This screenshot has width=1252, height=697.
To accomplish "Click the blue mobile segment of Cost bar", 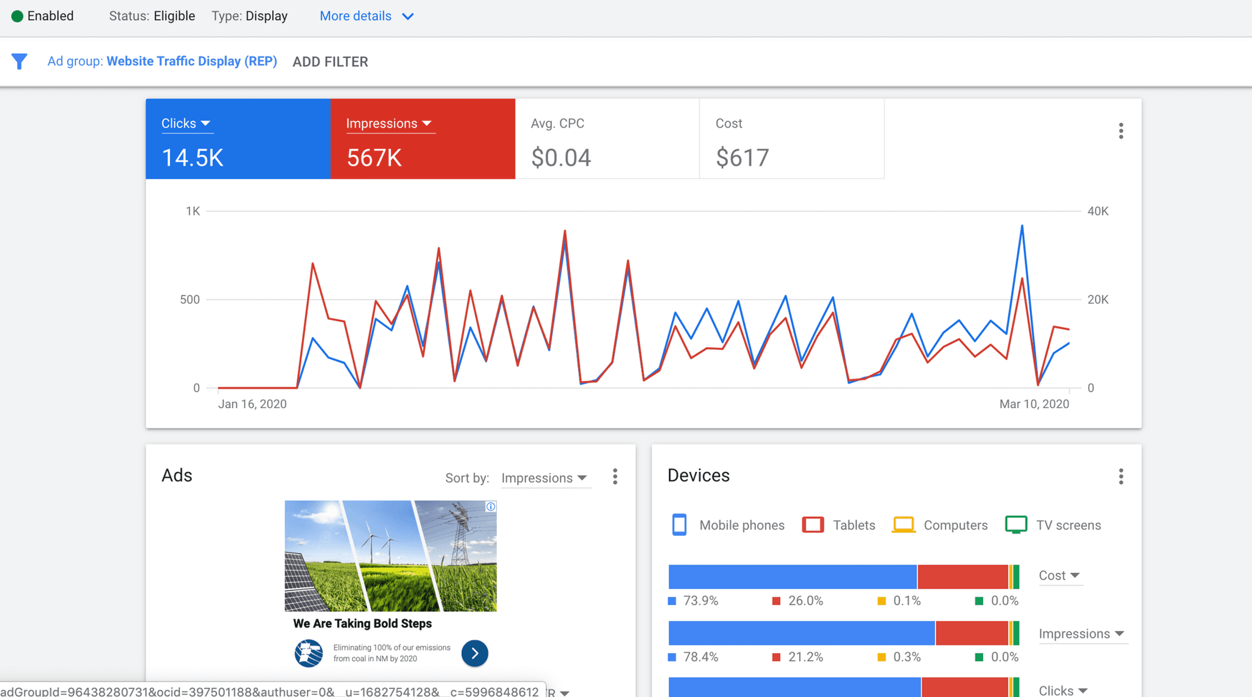I will (792, 577).
